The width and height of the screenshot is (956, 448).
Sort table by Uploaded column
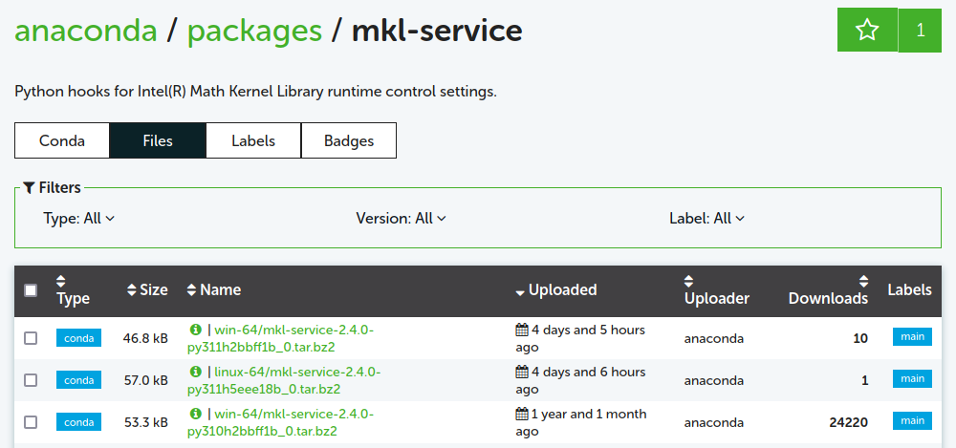[x=555, y=290]
